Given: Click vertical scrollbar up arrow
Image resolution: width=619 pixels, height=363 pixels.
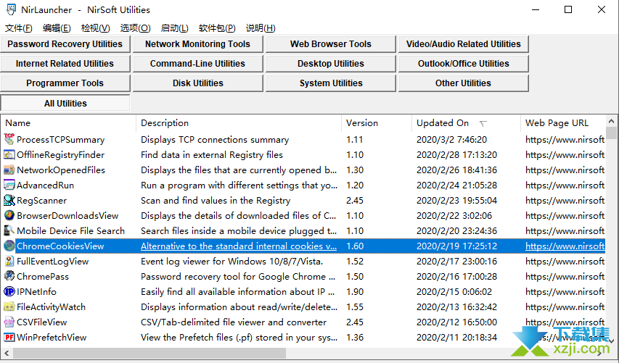Looking at the screenshot, I should (612, 122).
